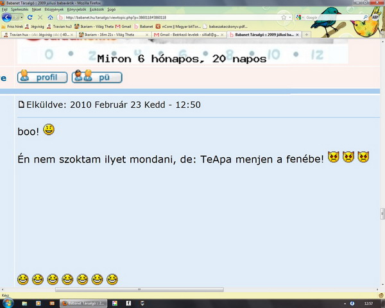Screen dimensions: 385x308
Task: Open the Fájl menu
Action: pyautogui.click(x=4, y=10)
